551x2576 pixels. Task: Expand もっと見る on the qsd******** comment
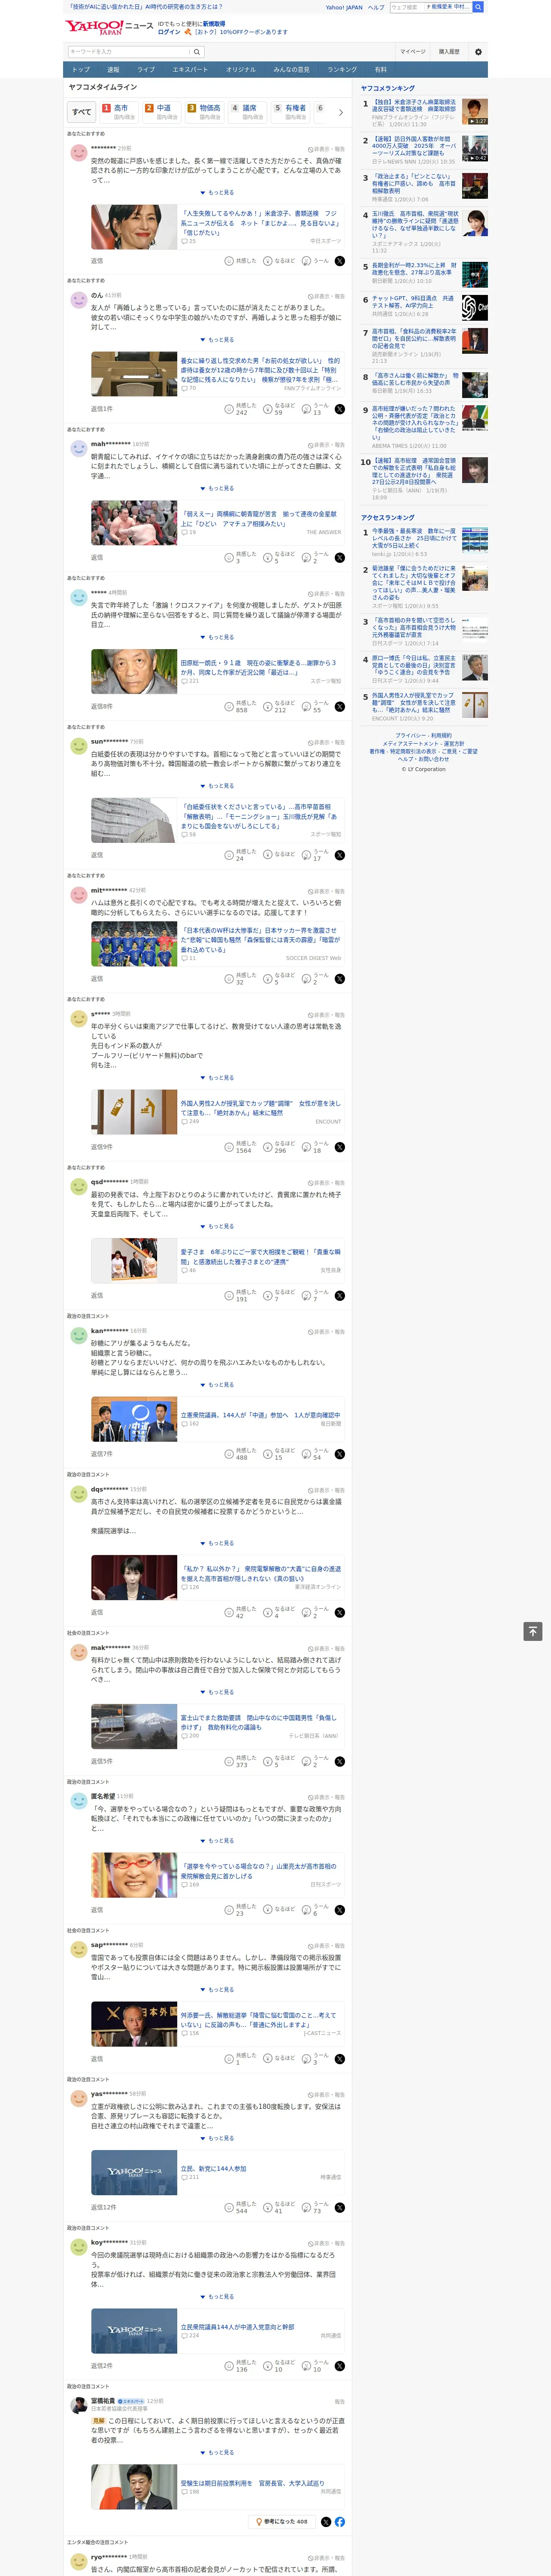pos(217,1226)
